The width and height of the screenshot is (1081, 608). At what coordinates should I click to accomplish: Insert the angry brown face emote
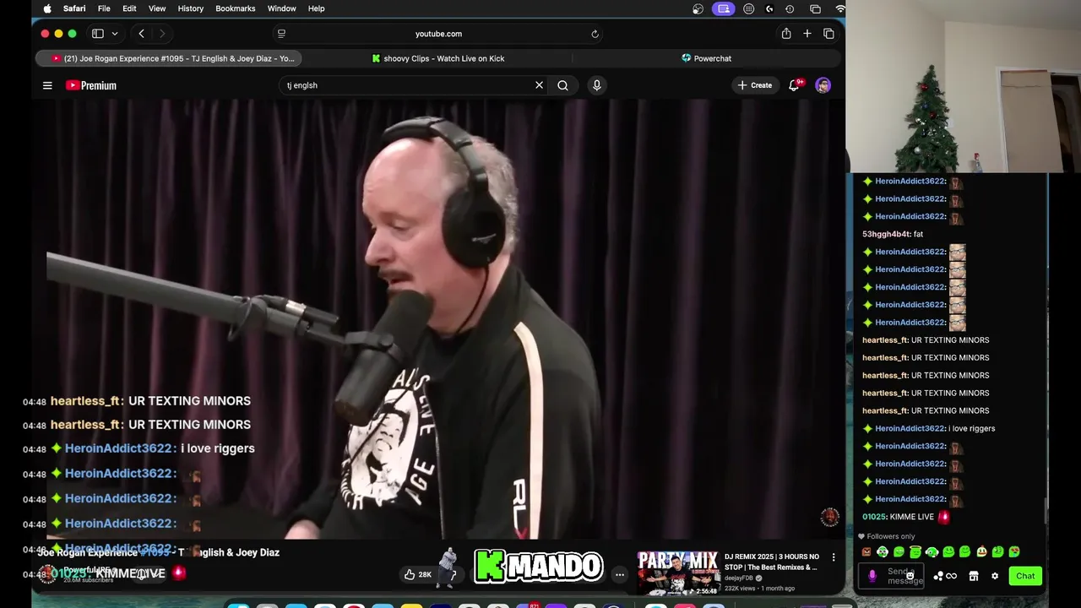point(866,552)
